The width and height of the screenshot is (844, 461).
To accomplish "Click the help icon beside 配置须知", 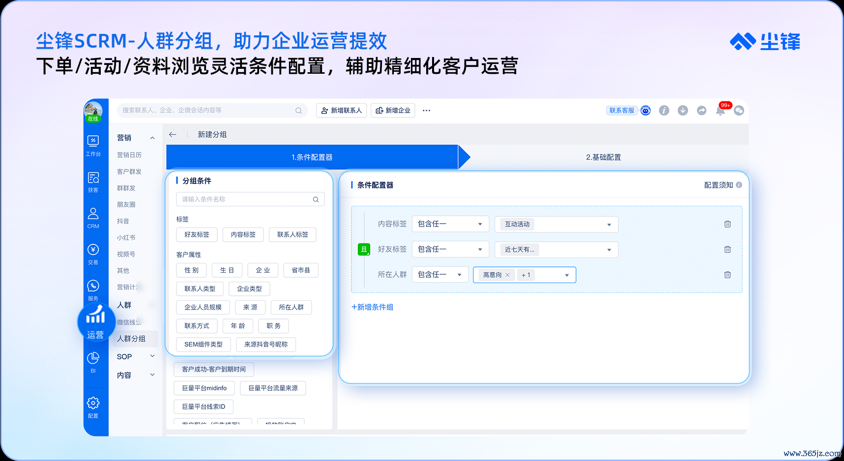I will 739,185.
